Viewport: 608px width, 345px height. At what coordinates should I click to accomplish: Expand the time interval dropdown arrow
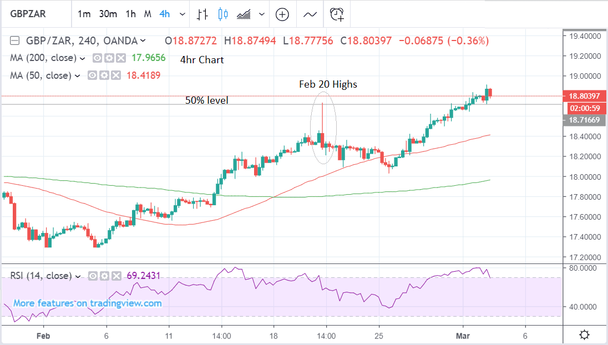click(x=181, y=14)
